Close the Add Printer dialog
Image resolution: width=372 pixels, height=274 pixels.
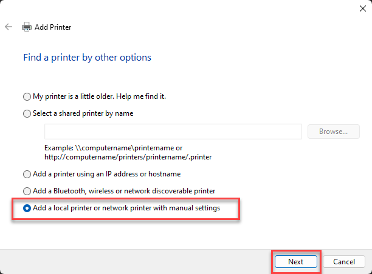tap(362, 8)
